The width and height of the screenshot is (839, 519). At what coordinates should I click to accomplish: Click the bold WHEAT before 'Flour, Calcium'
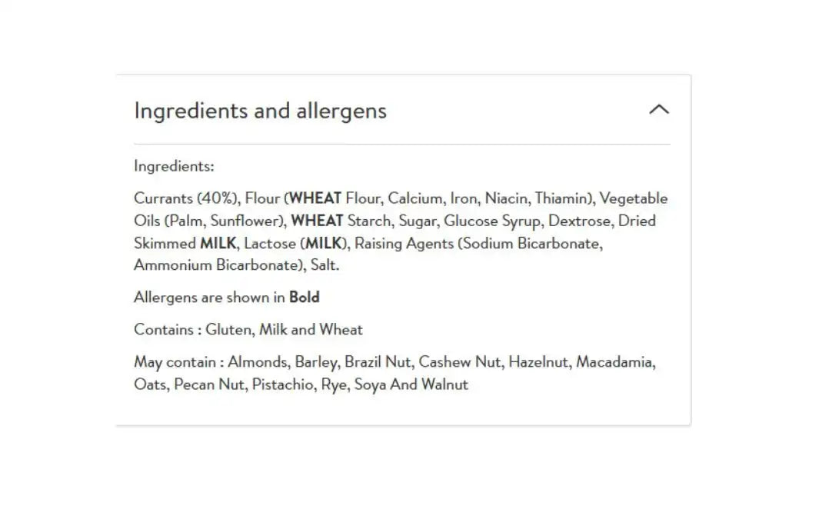[x=315, y=198]
